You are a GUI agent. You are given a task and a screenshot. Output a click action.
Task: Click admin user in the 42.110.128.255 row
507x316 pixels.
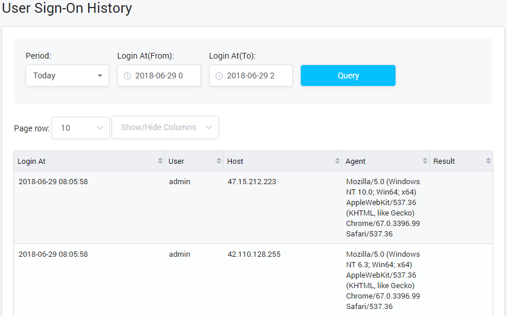click(x=179, y=254)
